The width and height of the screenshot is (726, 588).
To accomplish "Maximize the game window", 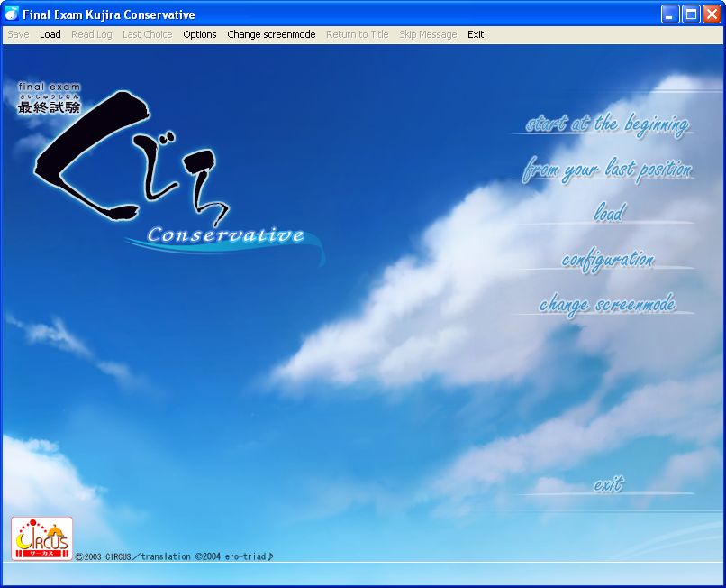I will click(691, 14).
